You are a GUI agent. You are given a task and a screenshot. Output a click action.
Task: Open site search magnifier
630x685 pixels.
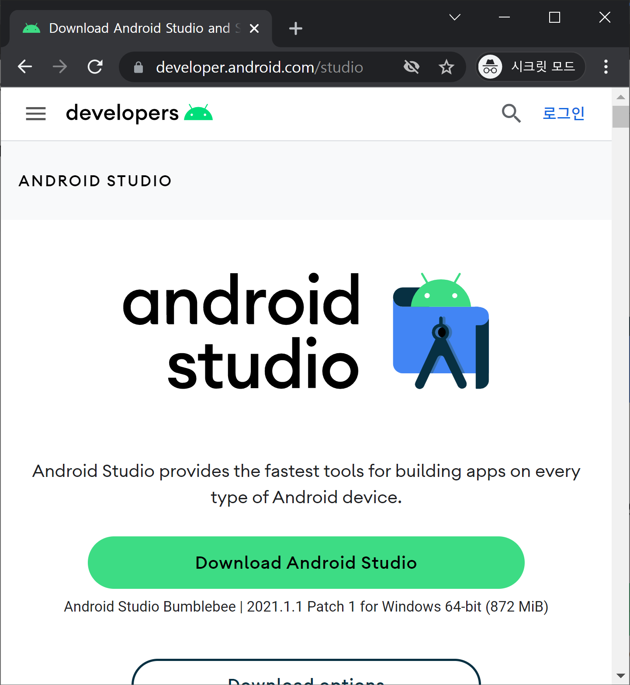pyautogui.click(x=511, y=114)
